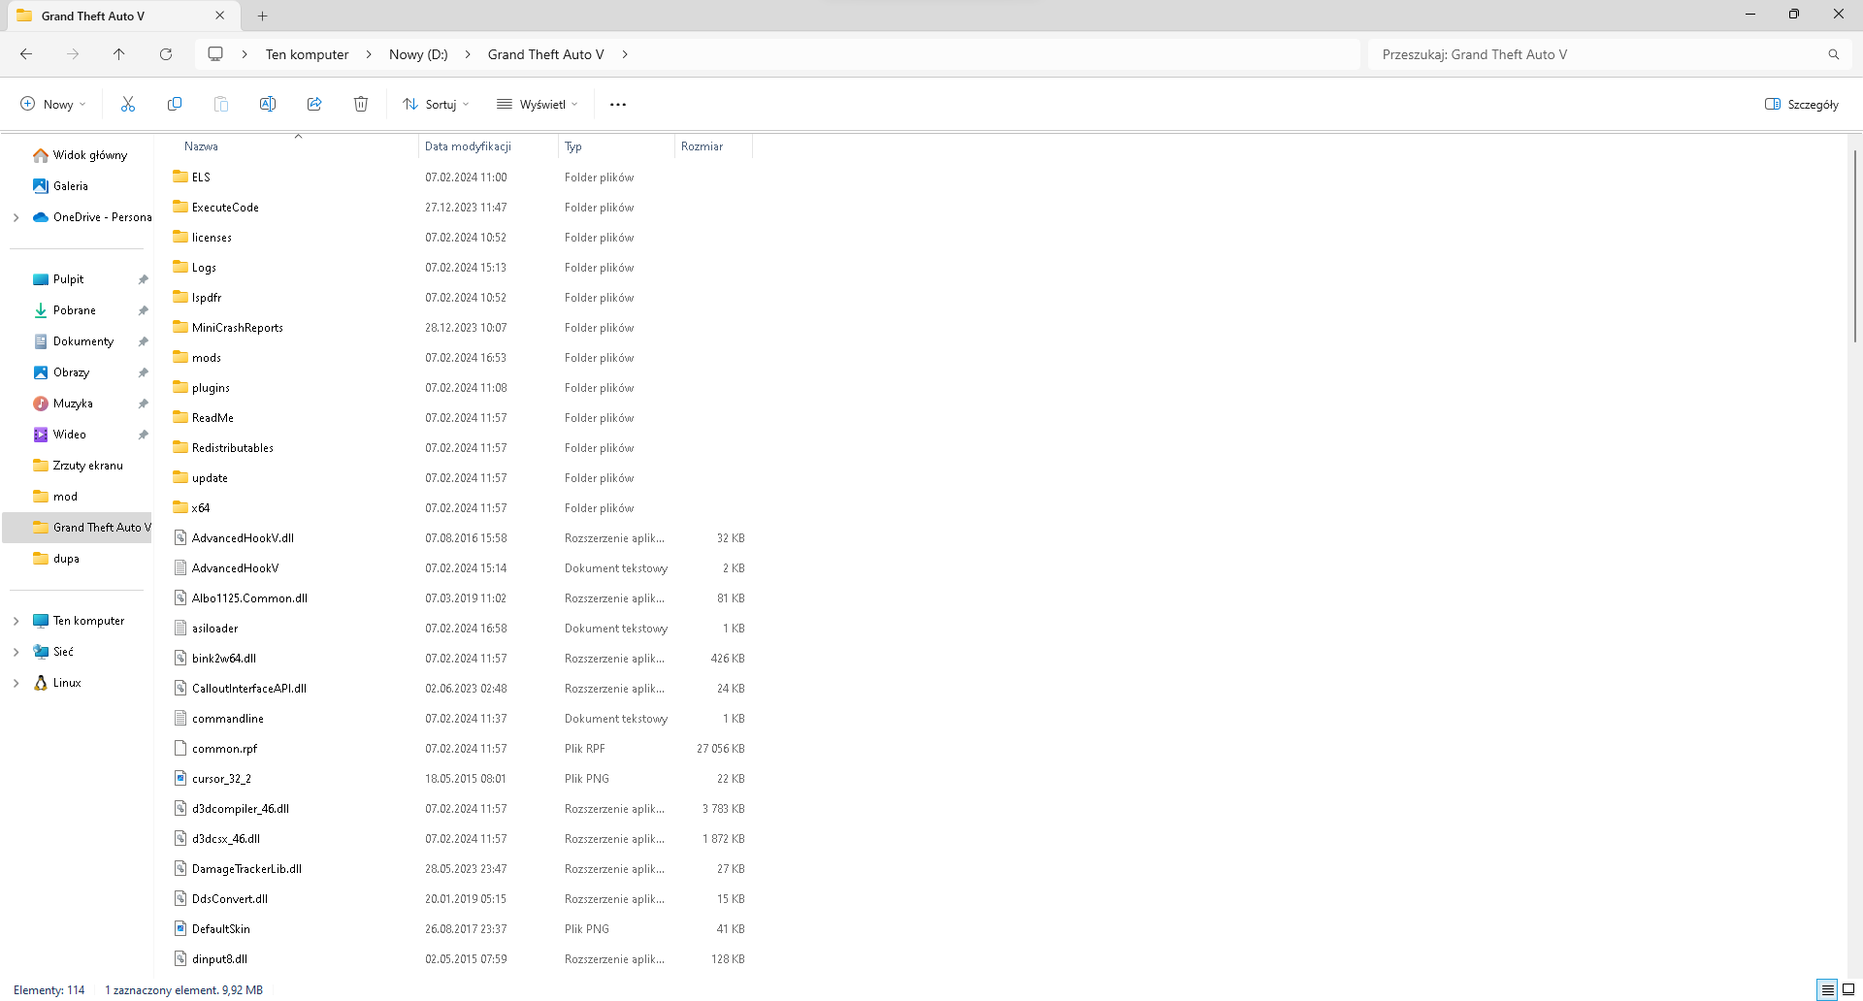Image resolution: width=1863 pixels, height=1001 pixels.
Task: Expand the Linux tree node
Action: pyautogui.click(x=16, y=683)
